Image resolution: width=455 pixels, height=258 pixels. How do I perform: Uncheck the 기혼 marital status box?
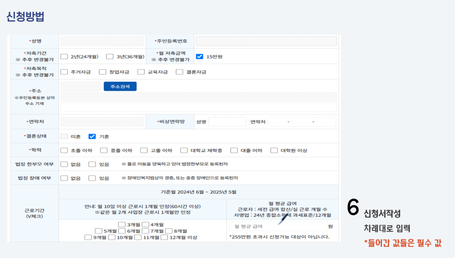(92, 136)
